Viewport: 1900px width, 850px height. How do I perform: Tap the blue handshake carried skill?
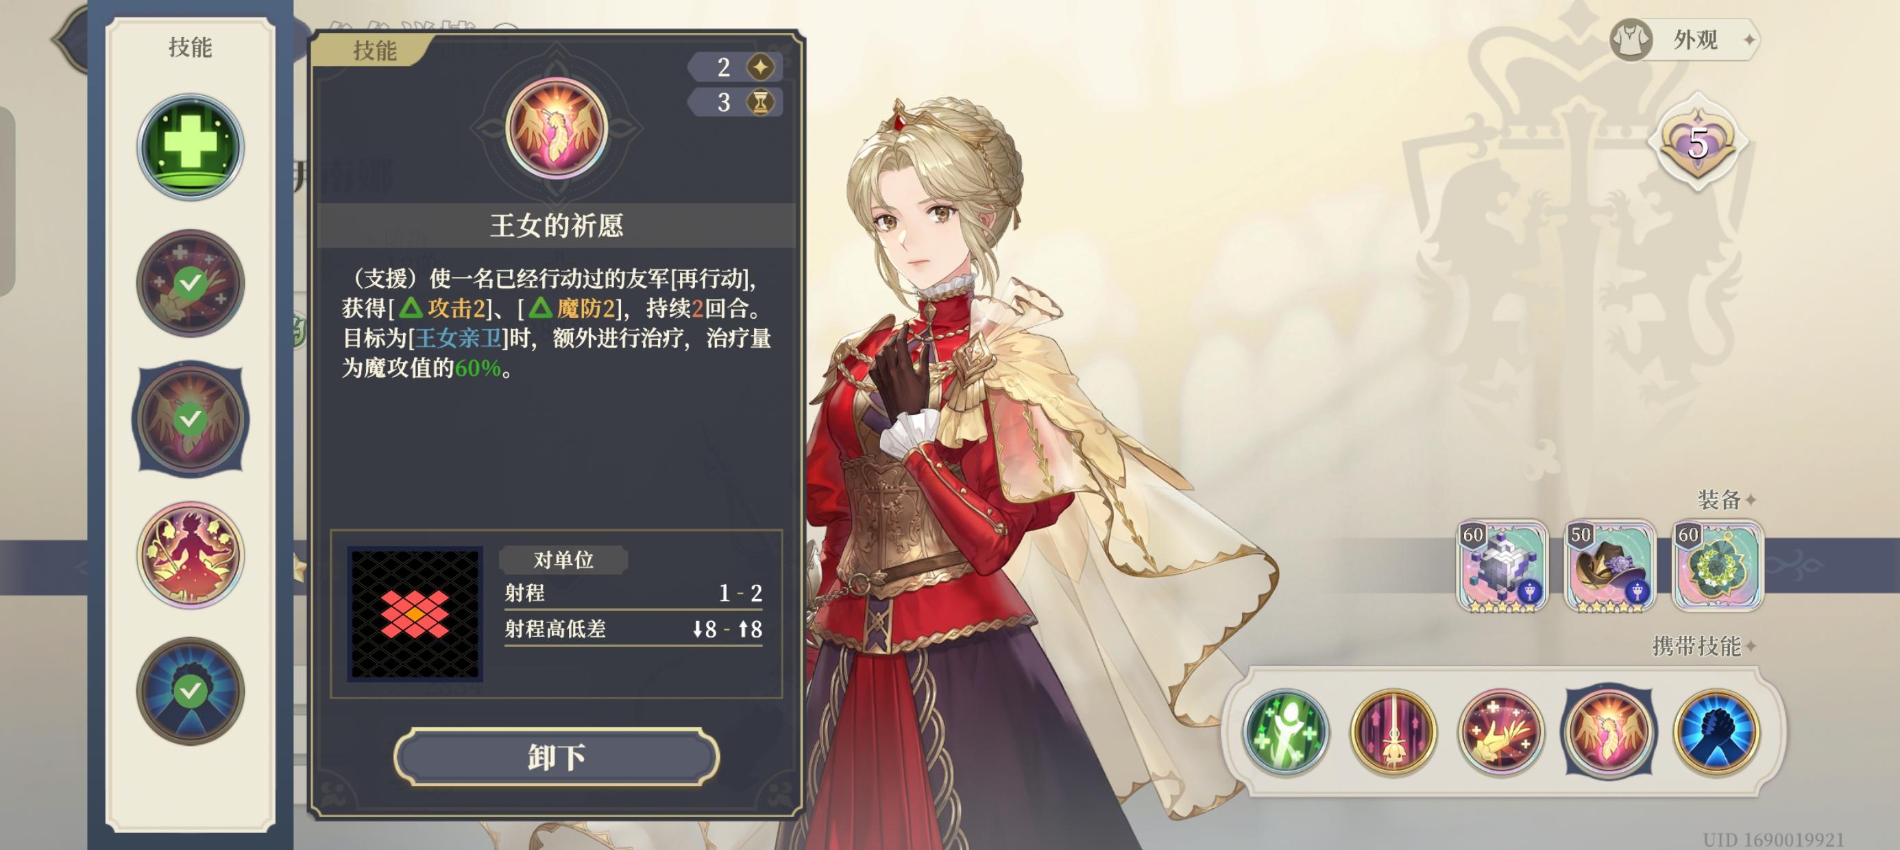click(x=1716, y=731)
